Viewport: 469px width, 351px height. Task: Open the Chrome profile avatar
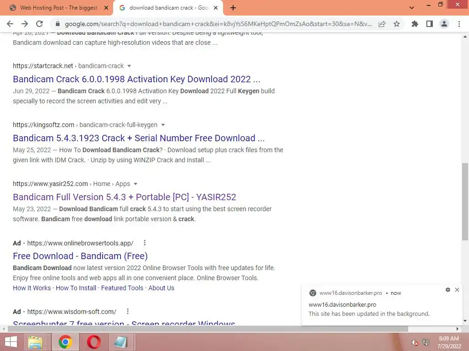click(444, 24)
